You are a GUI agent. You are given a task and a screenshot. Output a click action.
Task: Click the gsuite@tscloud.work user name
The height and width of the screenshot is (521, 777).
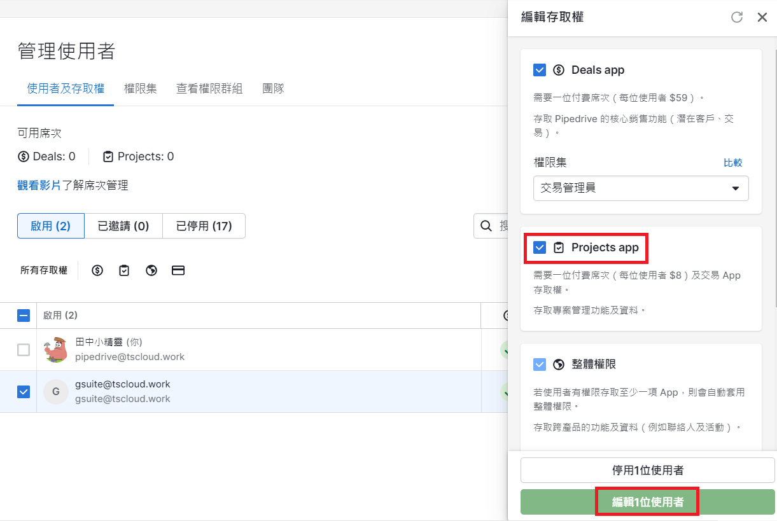[123, 384]
